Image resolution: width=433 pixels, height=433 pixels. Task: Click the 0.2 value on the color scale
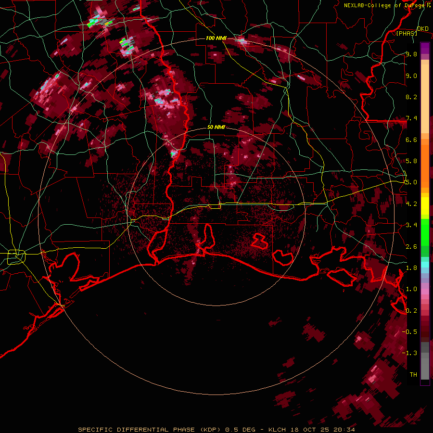[x=411, y=310]
